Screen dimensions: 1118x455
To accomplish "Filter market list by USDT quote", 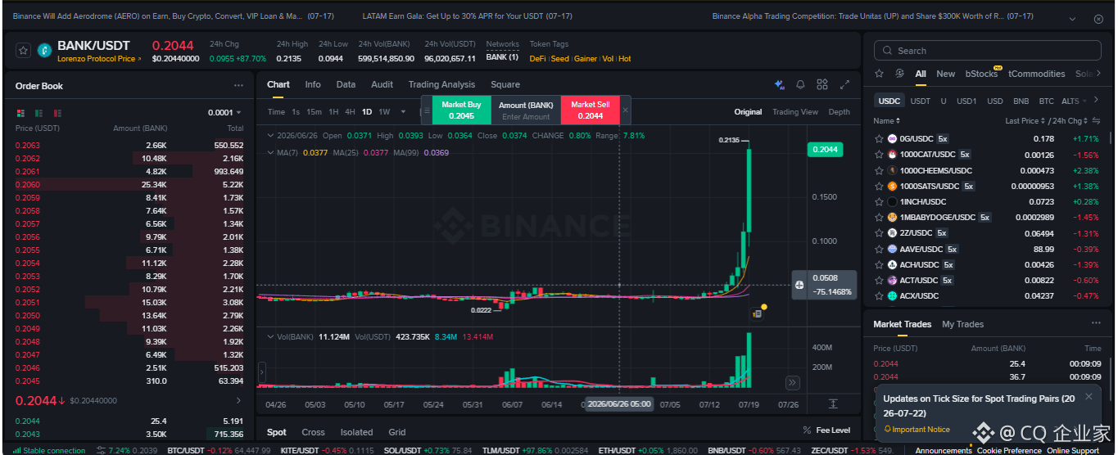I will pos(921,101).
